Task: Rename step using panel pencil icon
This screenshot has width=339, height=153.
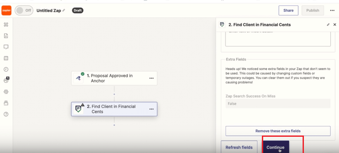Action: (x=328, y=25)
